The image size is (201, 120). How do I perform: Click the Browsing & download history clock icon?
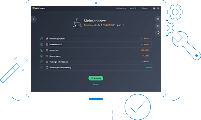pyautogui.click(x=47, y=67)
